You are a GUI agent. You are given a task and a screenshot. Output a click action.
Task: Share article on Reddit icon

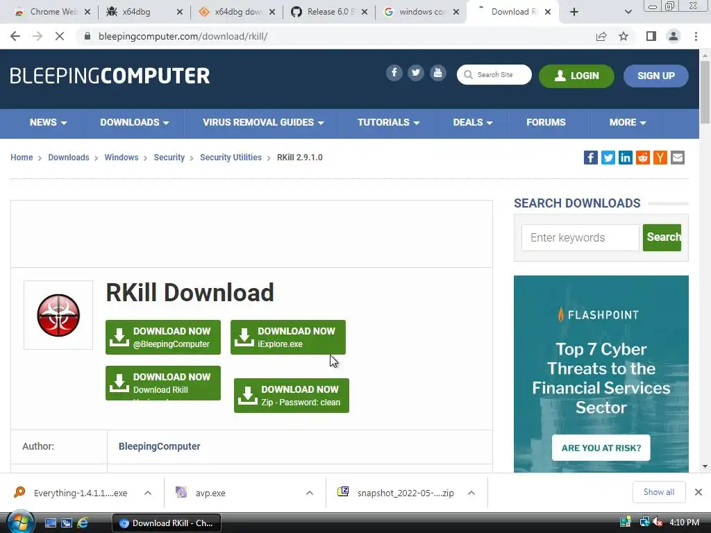[x=642, y=158]
